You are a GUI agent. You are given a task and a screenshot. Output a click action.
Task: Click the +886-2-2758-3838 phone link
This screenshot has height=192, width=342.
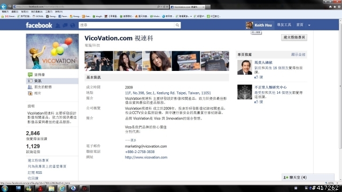tap(139, 151)
